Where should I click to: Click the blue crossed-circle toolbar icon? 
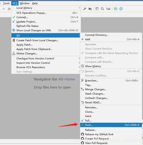[121, 9]
